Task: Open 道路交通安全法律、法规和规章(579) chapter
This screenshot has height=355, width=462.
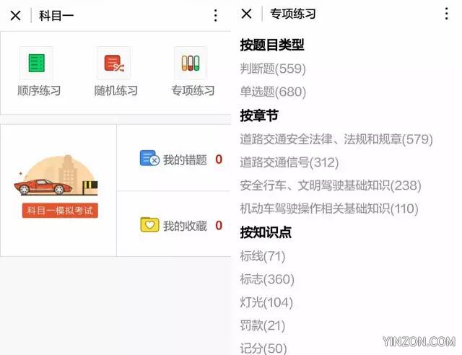Action: (336, 139)
